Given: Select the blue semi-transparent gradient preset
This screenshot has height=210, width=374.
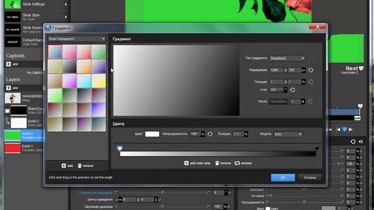Looking at the screenshot, I should [x=55, y=52].
